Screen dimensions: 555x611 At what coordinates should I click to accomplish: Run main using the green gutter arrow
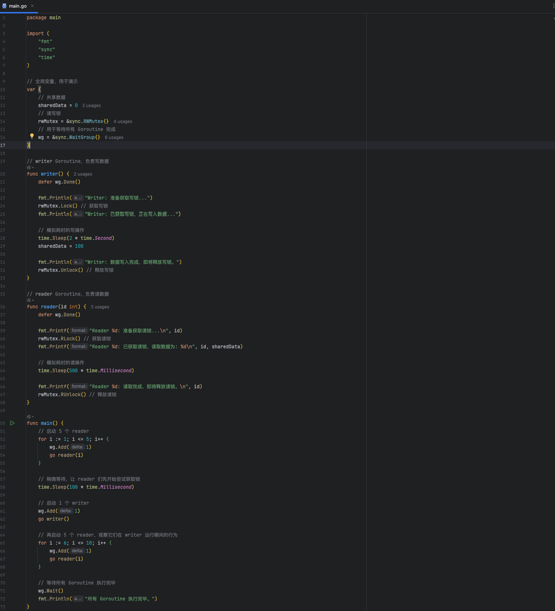(12, 423)
